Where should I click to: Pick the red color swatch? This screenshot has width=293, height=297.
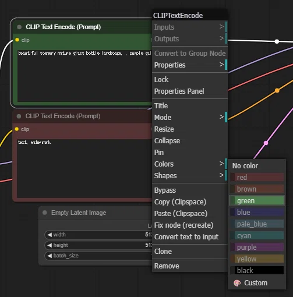pos(257,177)
